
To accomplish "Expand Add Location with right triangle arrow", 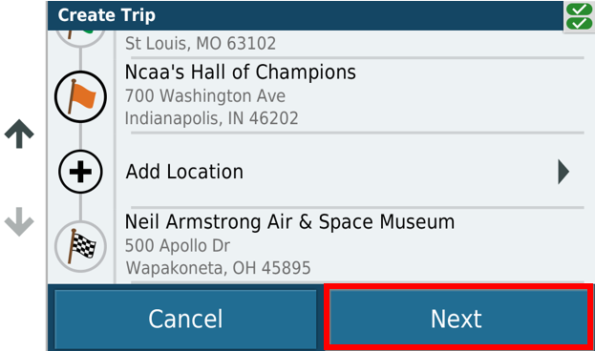I will pos(563,172).
